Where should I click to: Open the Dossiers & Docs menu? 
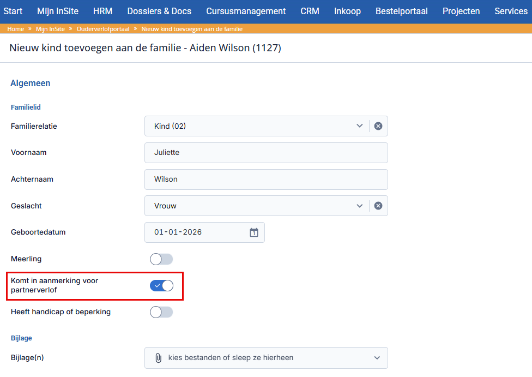159,11
